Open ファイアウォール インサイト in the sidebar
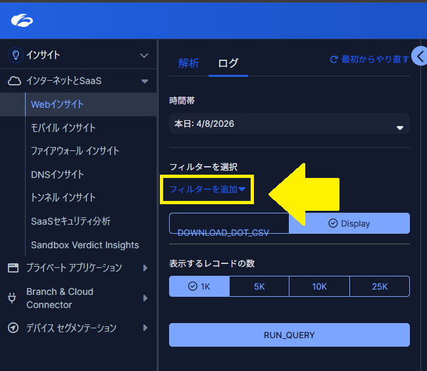This screenshot has width=427, height=371. pos(75,151)
